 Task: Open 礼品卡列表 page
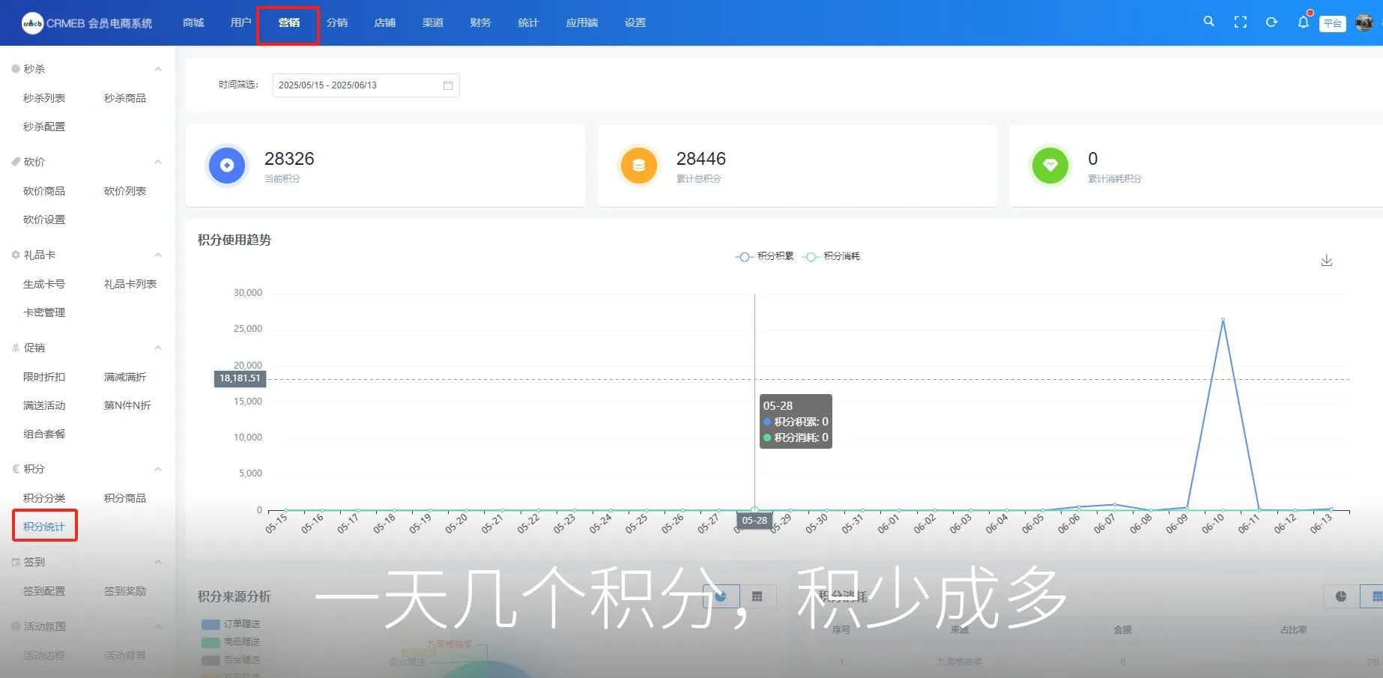coord(130,284)
